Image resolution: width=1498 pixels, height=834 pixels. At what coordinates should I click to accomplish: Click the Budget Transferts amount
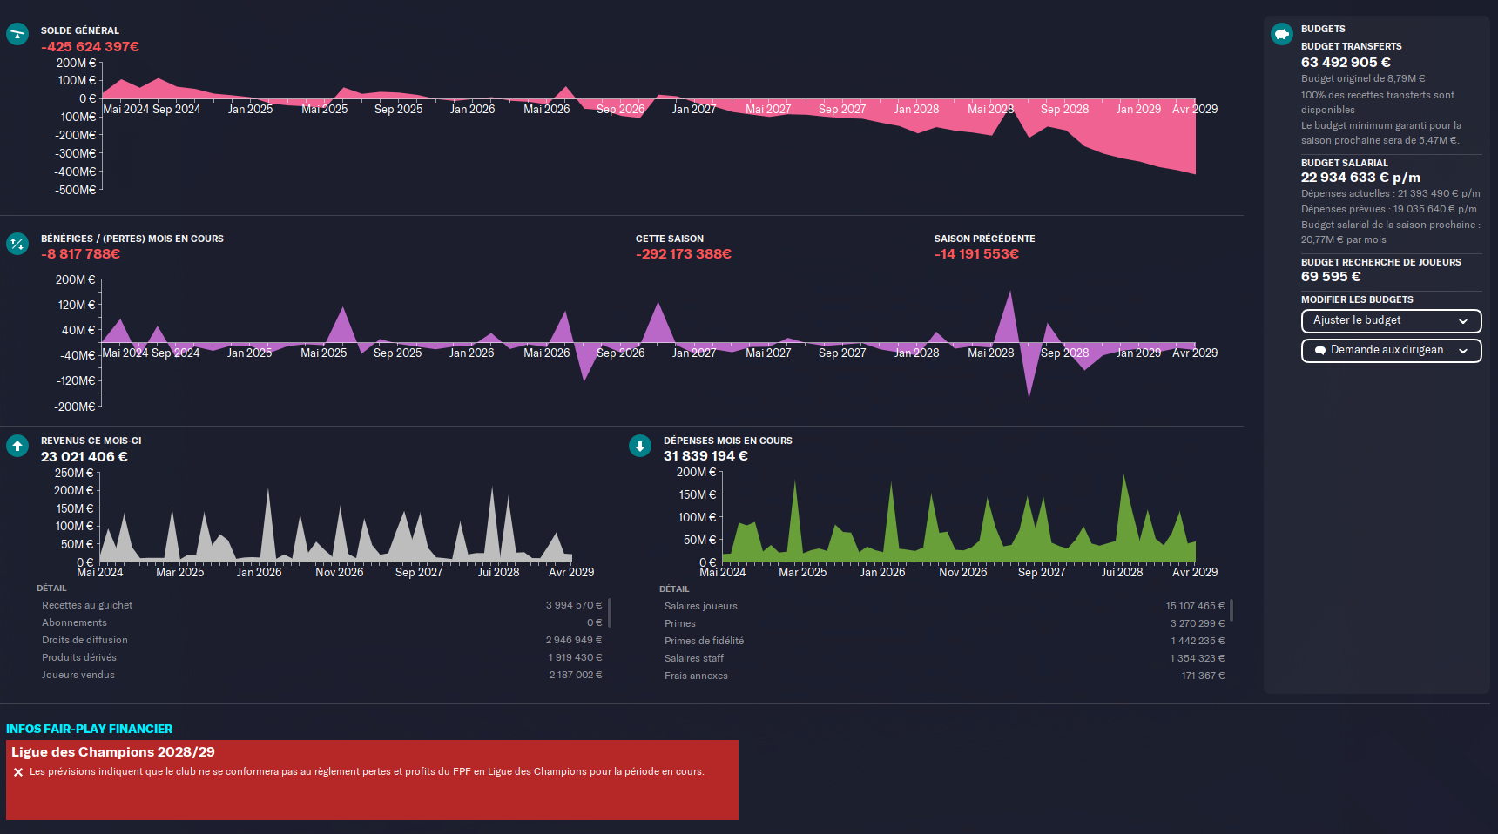point(1346,63)
